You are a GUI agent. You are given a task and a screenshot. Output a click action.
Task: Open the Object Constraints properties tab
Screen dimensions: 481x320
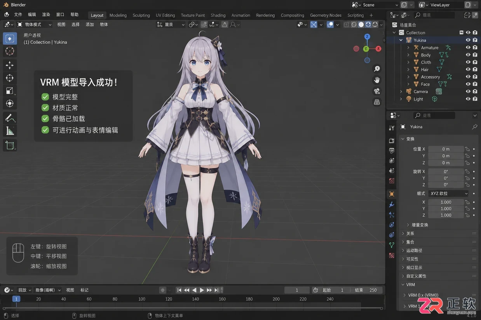click(392, 235)
